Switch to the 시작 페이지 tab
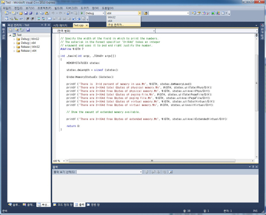266x215 pixels. click(60, 26)
